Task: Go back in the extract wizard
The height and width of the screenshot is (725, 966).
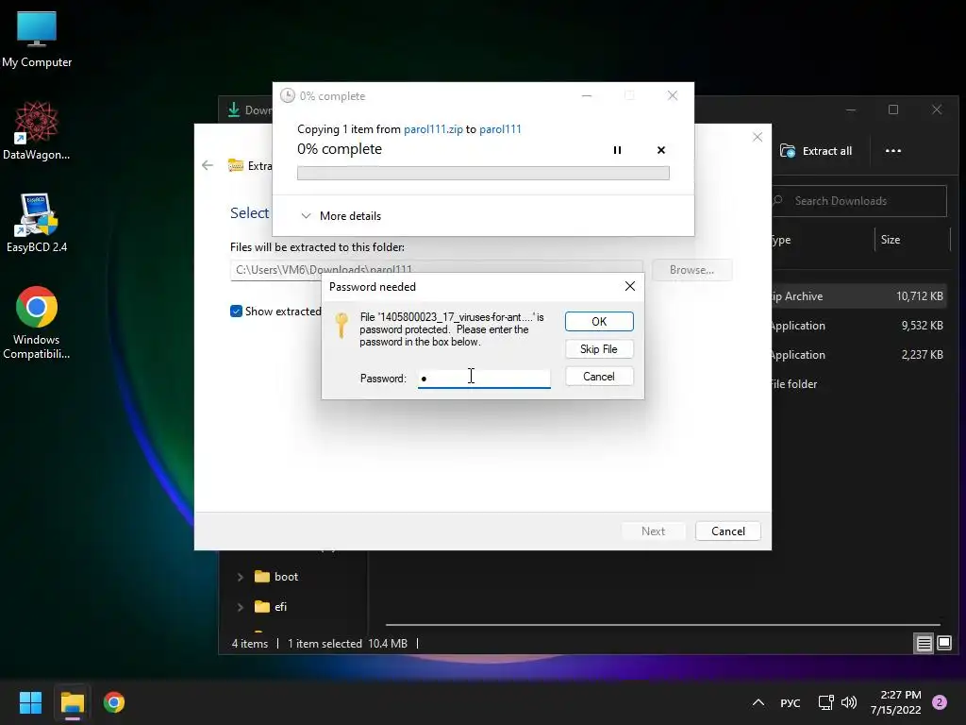Action: (x=208, y=165)
